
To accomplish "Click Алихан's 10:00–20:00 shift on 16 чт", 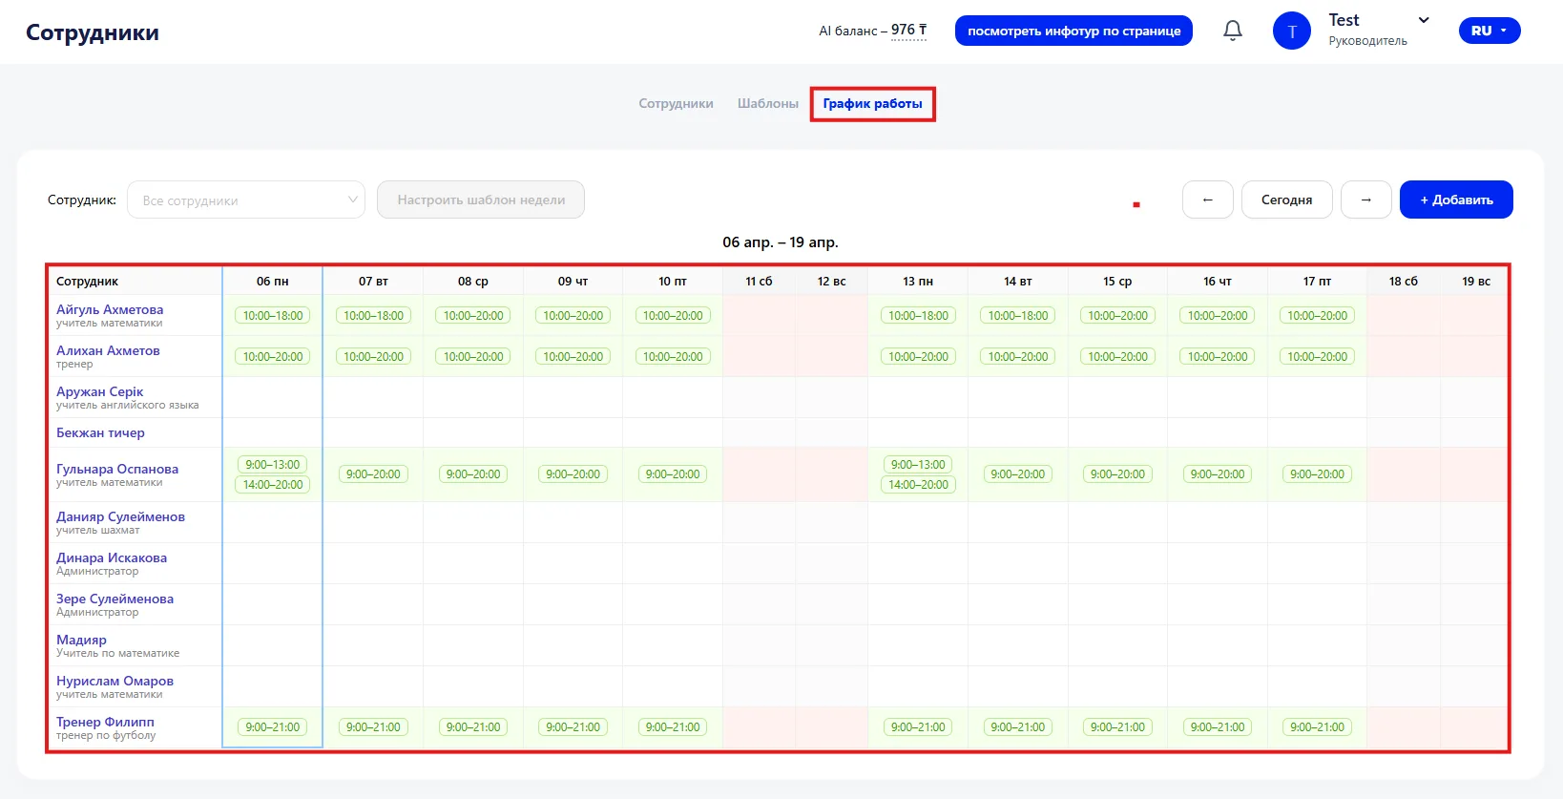I will [x=1218, y=356].
